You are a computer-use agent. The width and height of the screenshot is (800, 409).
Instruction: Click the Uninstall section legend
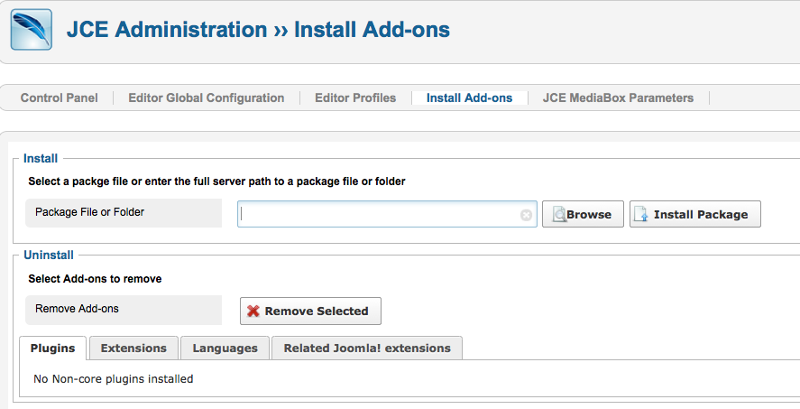point(49,256)
